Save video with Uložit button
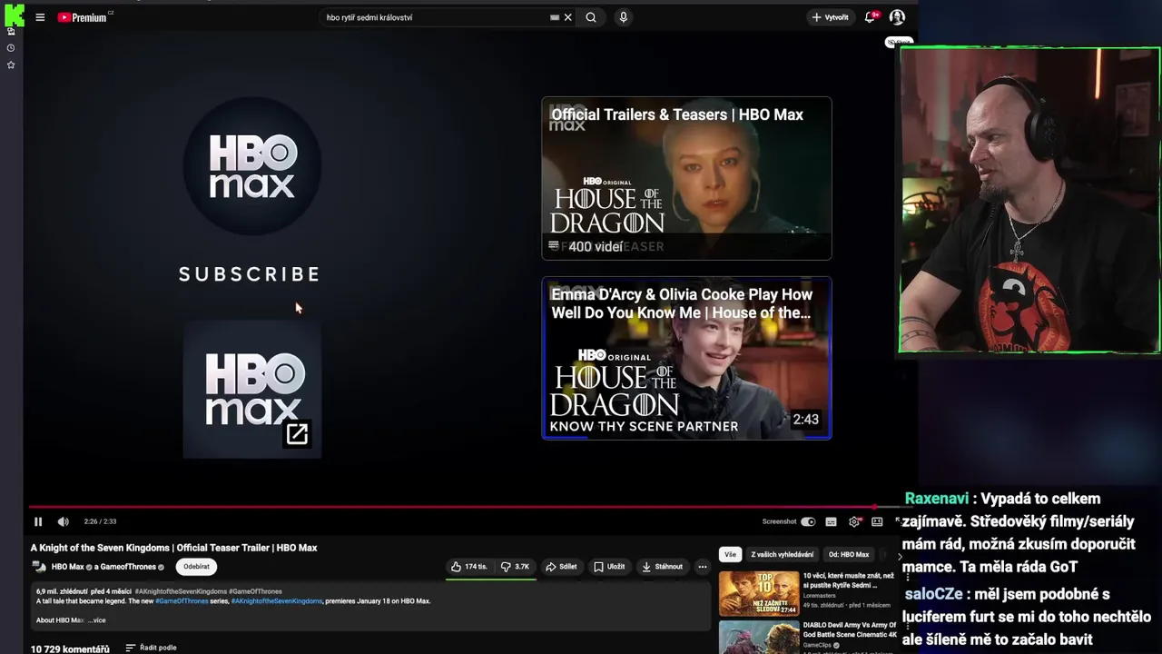The height and width of the screenshot is (654, 1162). pyautogui.click(x=609, y=567)
